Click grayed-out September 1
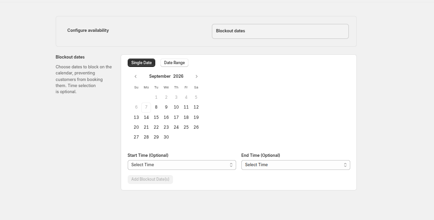This screenshot has width=434, height=220. click(x=156, y=97)
